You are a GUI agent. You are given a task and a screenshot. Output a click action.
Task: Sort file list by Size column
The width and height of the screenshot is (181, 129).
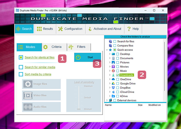tap(140, 105)
